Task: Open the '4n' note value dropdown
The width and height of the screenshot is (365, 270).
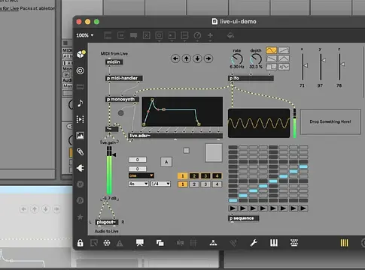Action: [138, 184]
